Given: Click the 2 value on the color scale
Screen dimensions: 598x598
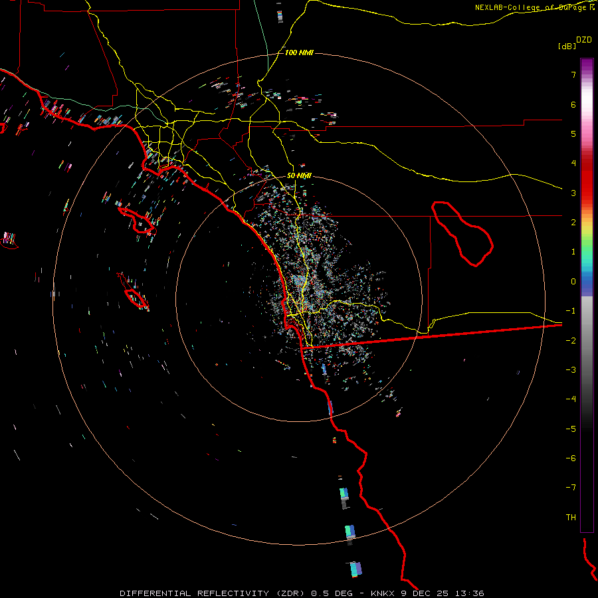Looking at the screenshot, I should 573,223.
